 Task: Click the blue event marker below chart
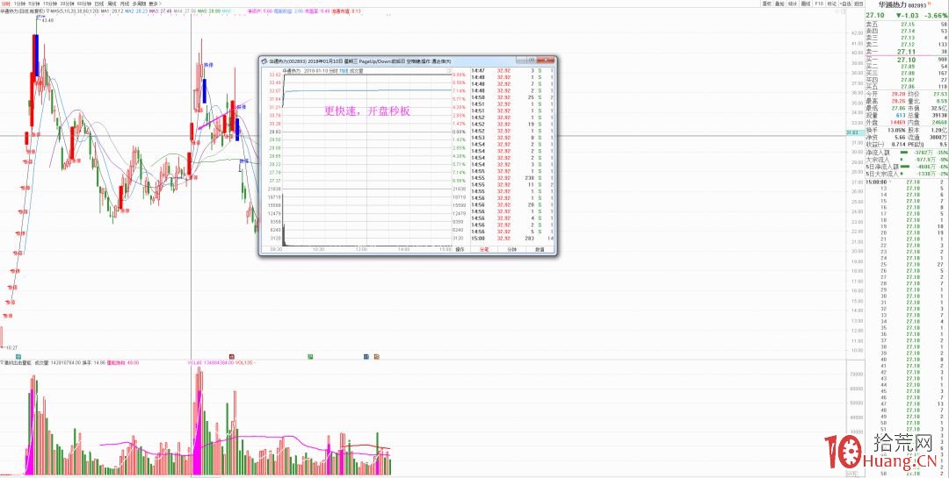pos(366,357)
